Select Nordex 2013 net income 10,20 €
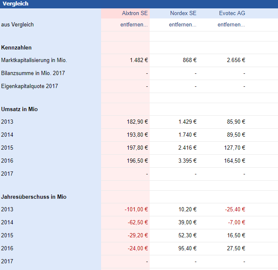Image resolution: width=278 pixels, height=270 pixels. [187, 209]
